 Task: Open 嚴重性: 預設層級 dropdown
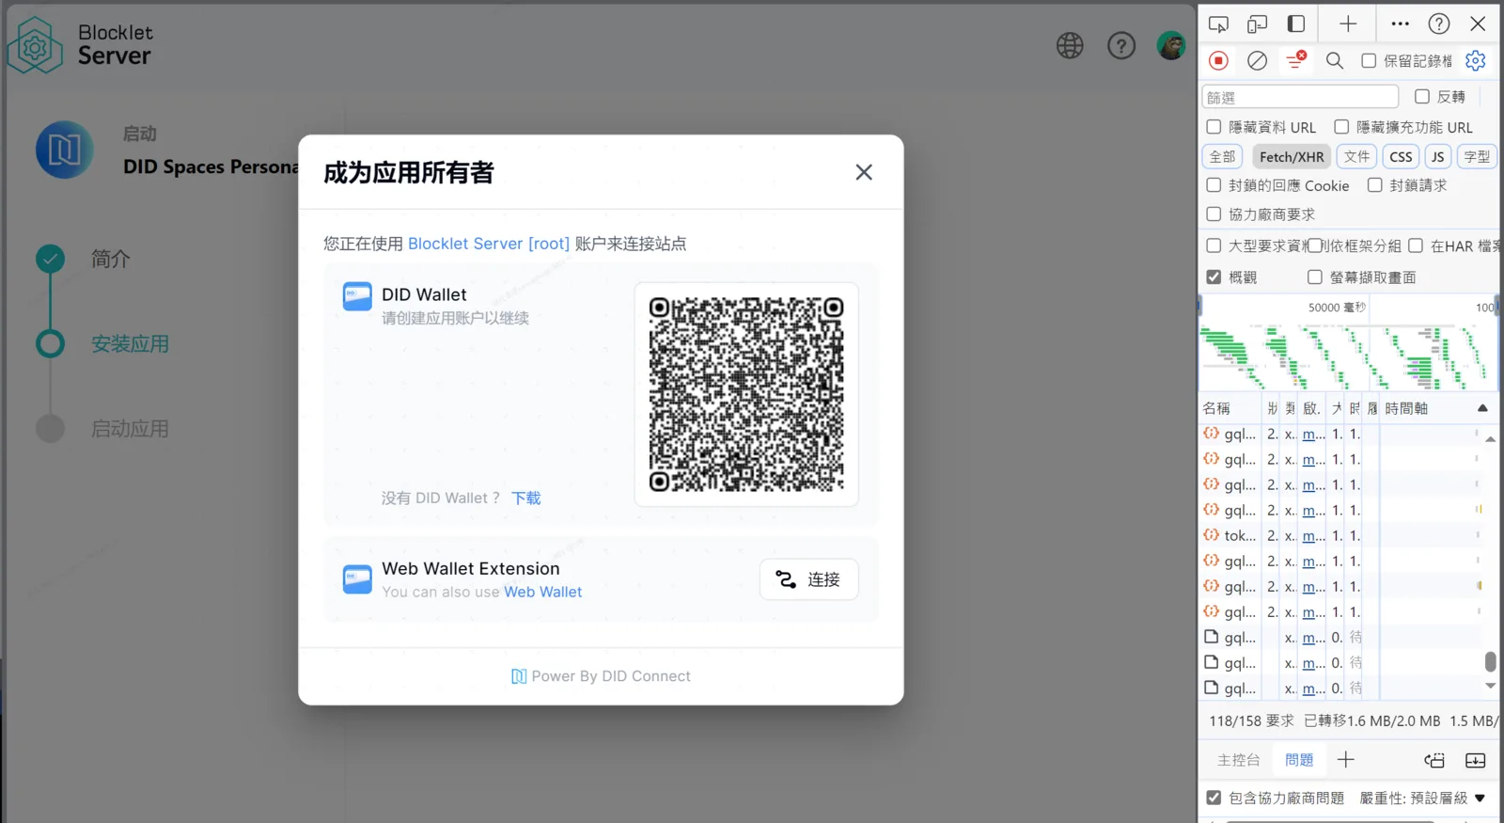click(x=1422, y=798)
